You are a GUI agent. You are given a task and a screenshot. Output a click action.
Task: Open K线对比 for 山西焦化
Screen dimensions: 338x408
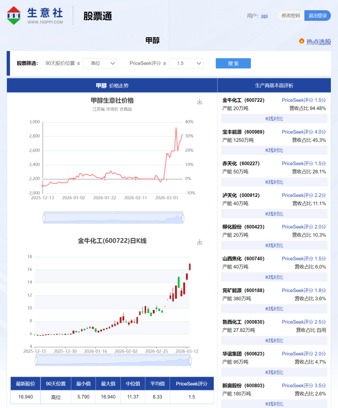pyautogui.click(x=274, y=277)
